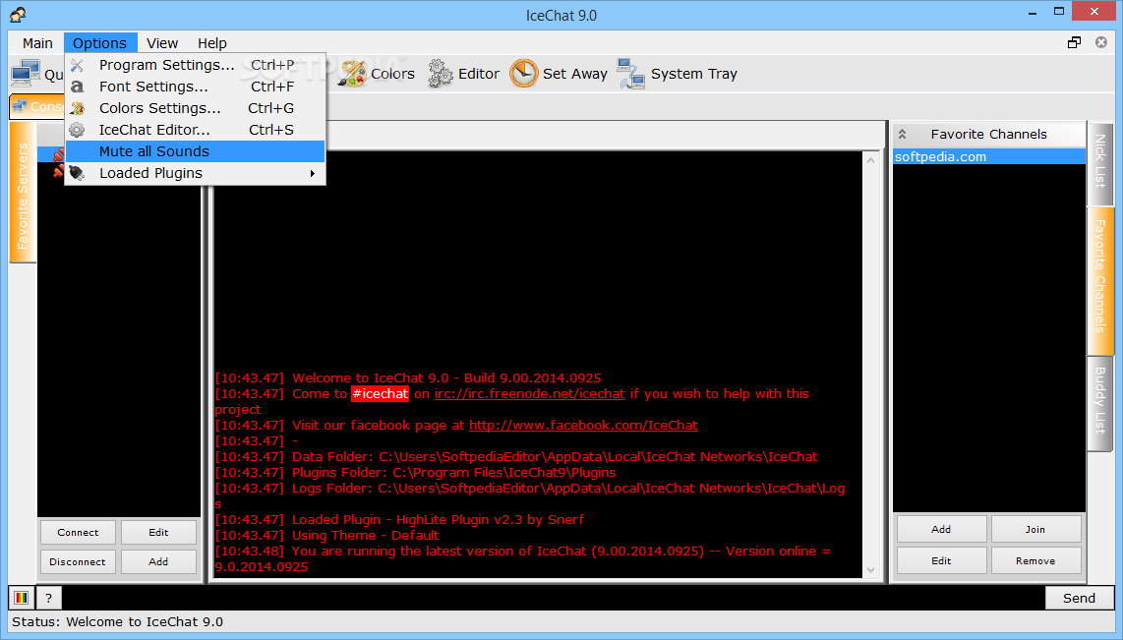Viewport: 1123px width, 640px height.
Task: Click the round close icon in menu bar
Action: 1101,43
